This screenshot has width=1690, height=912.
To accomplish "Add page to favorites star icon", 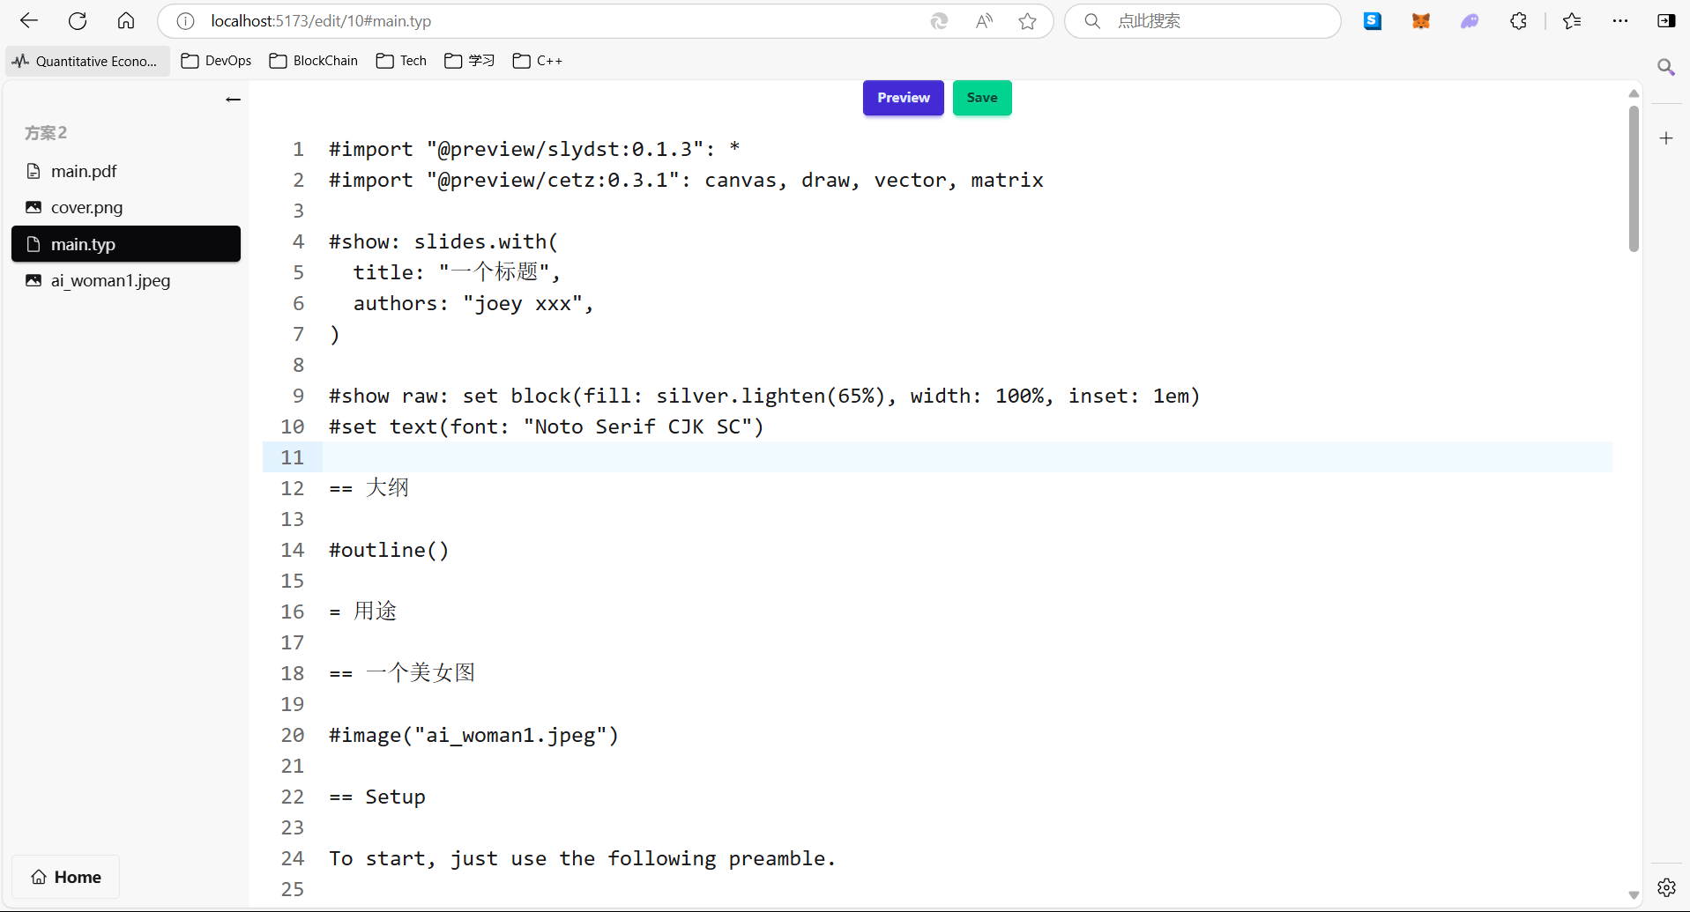I will tap(1027, 21).
